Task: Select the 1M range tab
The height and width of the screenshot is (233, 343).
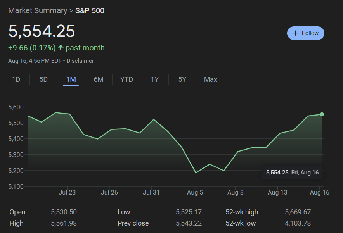Action: (71, 79)
